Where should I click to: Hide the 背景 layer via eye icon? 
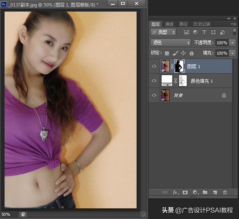tap(154, 95)
